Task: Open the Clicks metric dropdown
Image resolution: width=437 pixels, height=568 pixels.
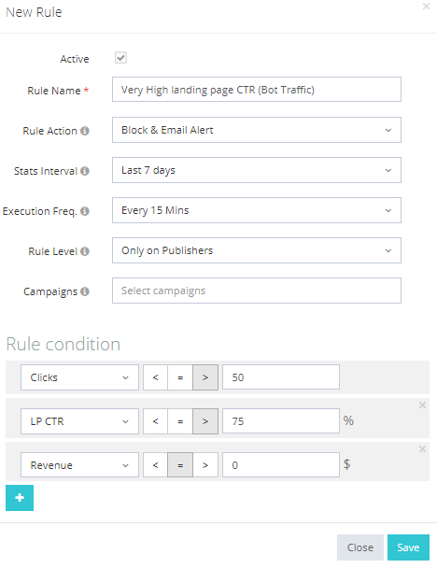Action: point(79,377)
